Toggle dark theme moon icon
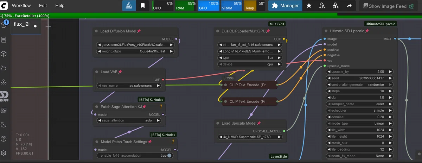 point(4,124)
